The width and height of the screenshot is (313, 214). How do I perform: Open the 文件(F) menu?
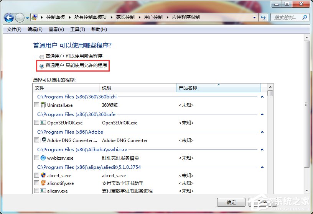(14, 29)
